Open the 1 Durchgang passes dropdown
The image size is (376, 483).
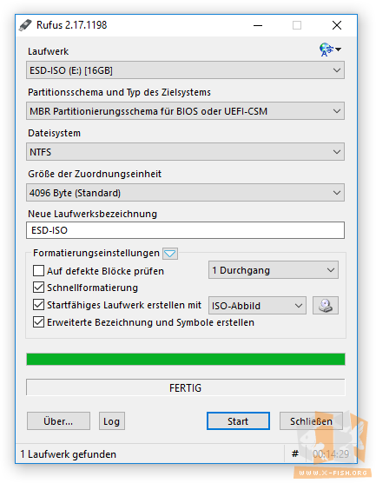point(274,270)
